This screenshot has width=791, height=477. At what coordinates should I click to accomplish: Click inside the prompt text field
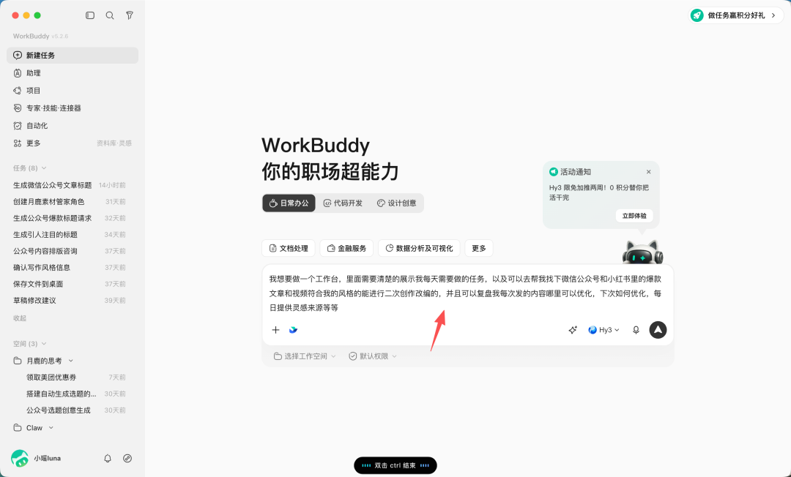pyautogui.click(x=467, y=293)
